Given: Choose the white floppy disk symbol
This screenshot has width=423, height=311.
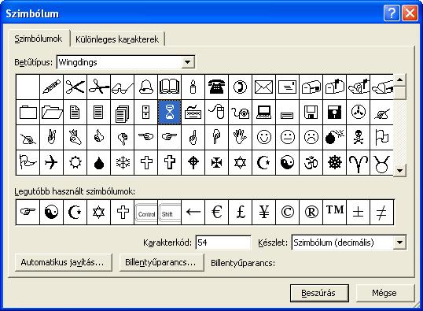Looking at the screenshot, I should pos(311,112).
